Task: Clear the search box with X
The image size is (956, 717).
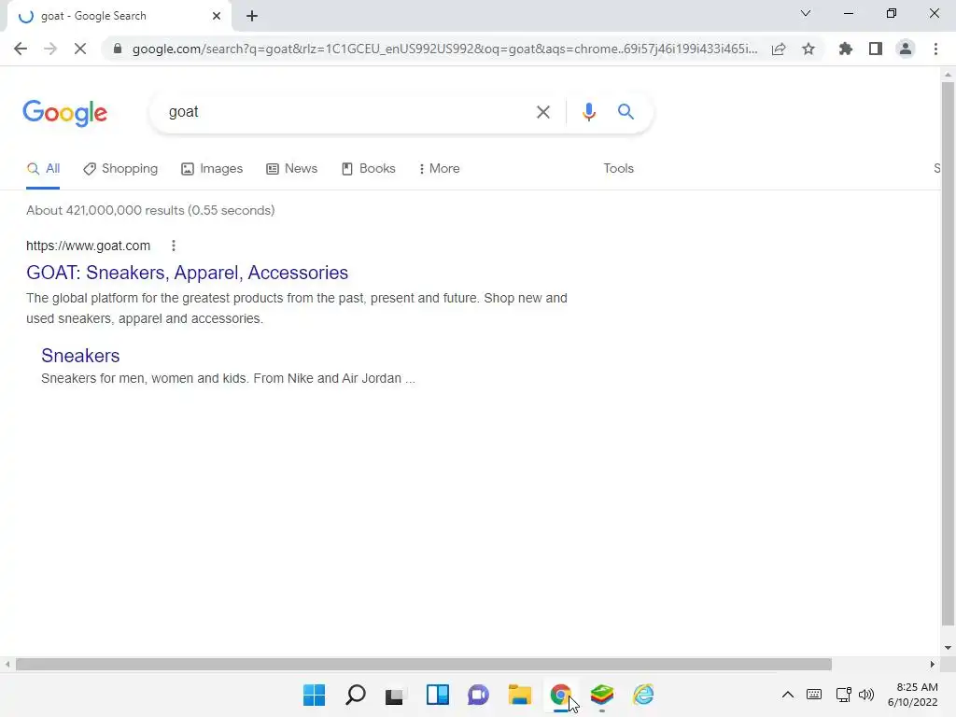Action: click(543, 112)
